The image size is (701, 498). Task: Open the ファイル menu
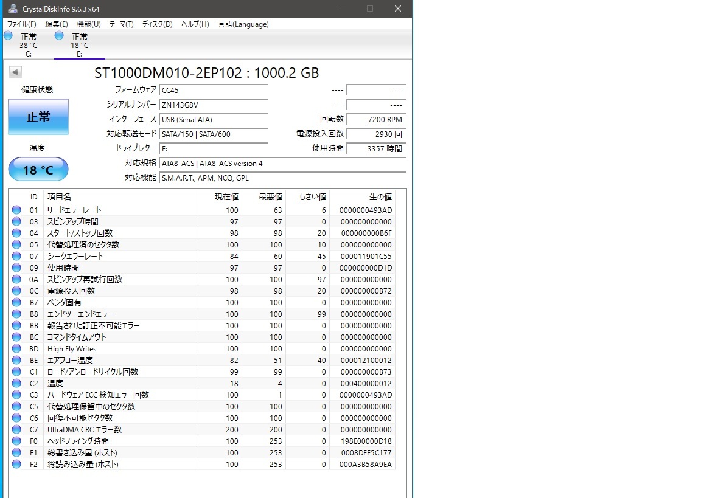[x=21, y=24]
